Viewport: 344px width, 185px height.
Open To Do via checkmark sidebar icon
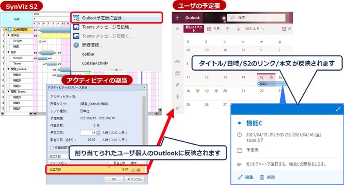(x=178, y=108)
